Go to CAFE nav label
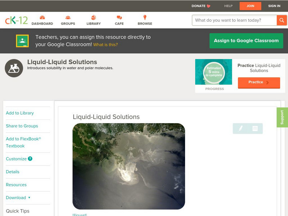The width and height of the screenshot is (288, 216). [x=119, y=24]
